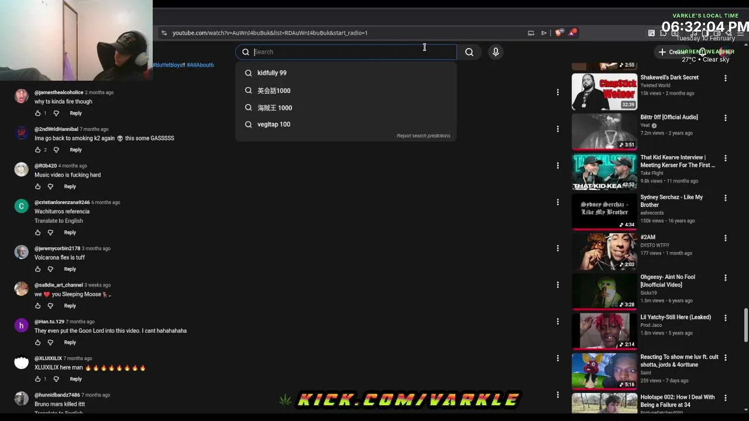Open more options for 'Shakewell's Dark Secret'
Image resolution: width=749 pixels, height=421 pixels.
[726, 78]
